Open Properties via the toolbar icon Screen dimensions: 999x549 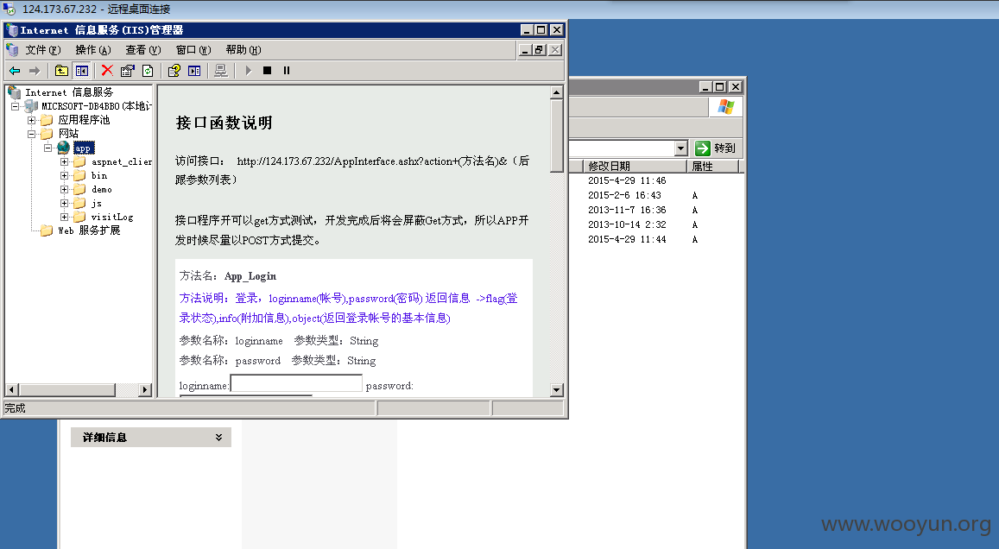(128, 71)
